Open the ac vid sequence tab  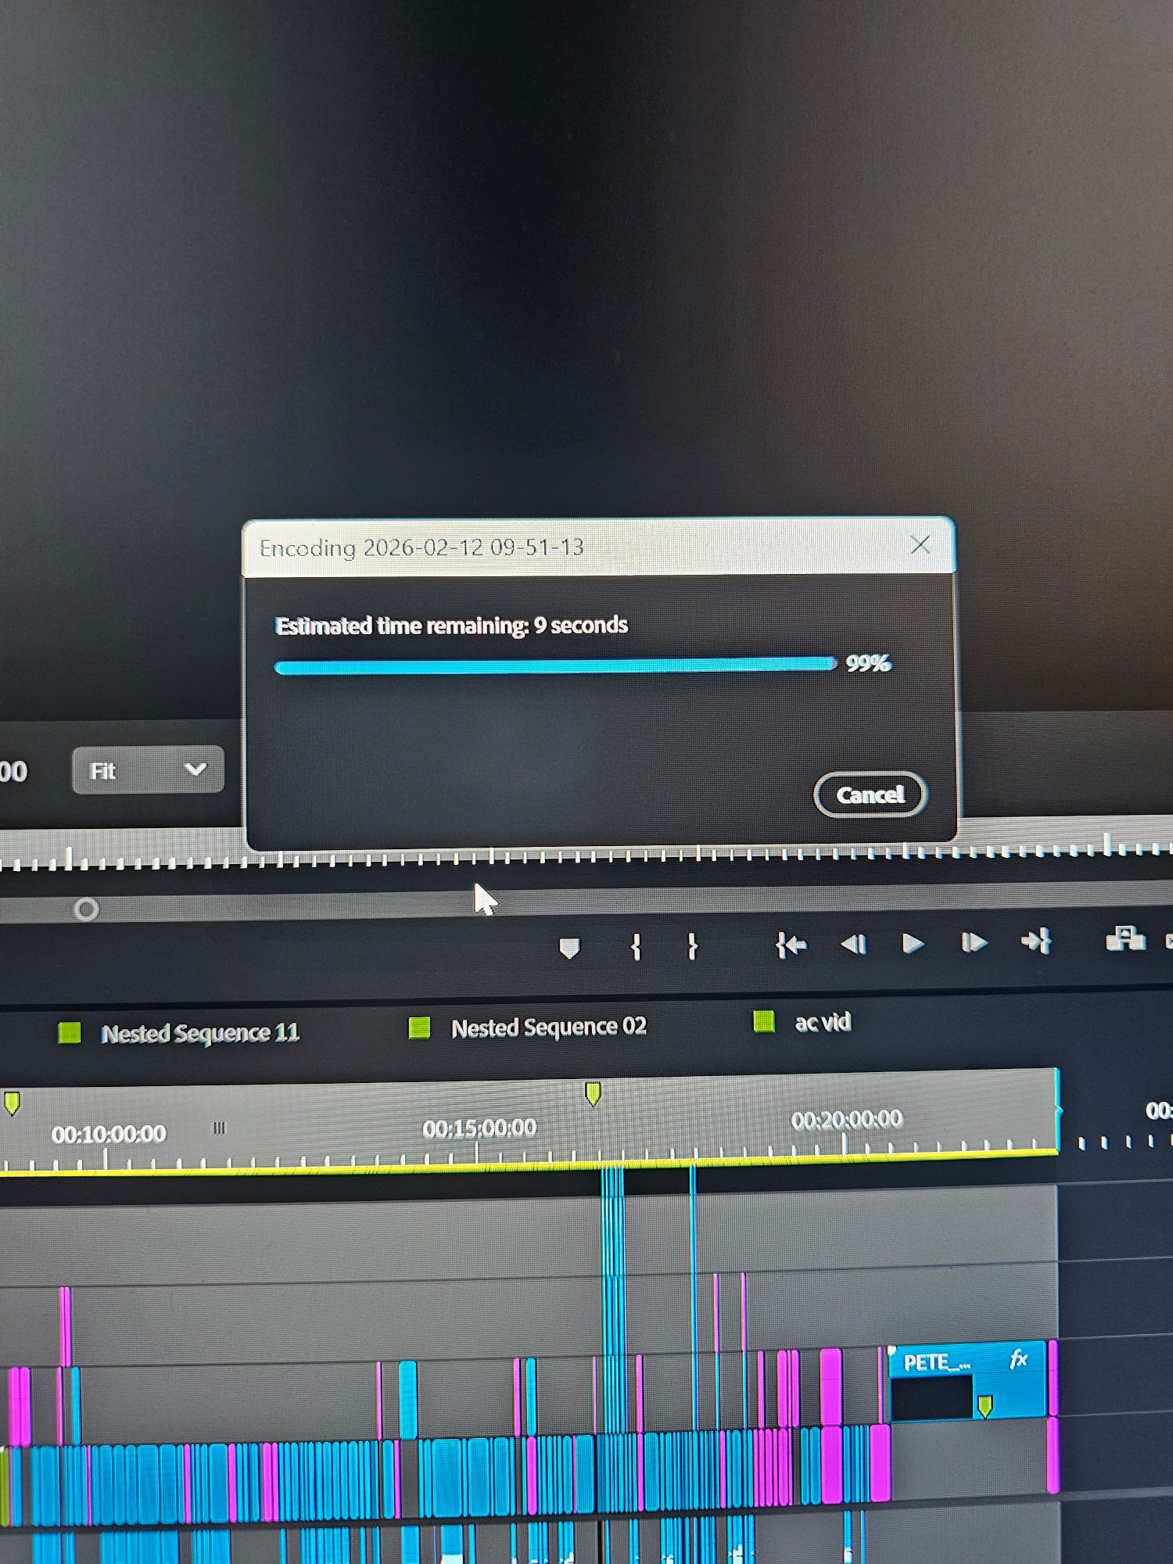coord(822,1022)
